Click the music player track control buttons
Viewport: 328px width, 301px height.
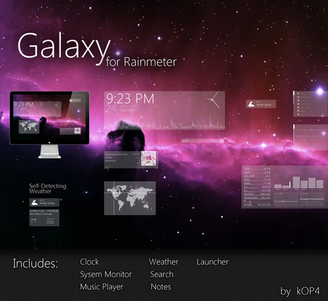(x=136, y=154)
